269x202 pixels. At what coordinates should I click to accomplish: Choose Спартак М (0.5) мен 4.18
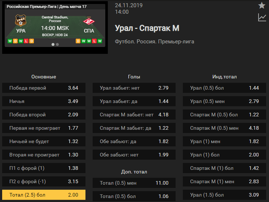(x=224, y=128)
